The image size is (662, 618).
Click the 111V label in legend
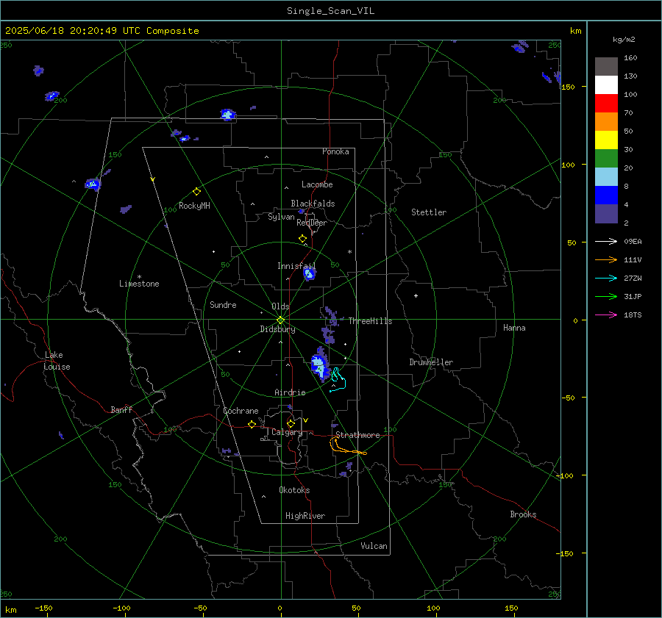coord(633,260)
